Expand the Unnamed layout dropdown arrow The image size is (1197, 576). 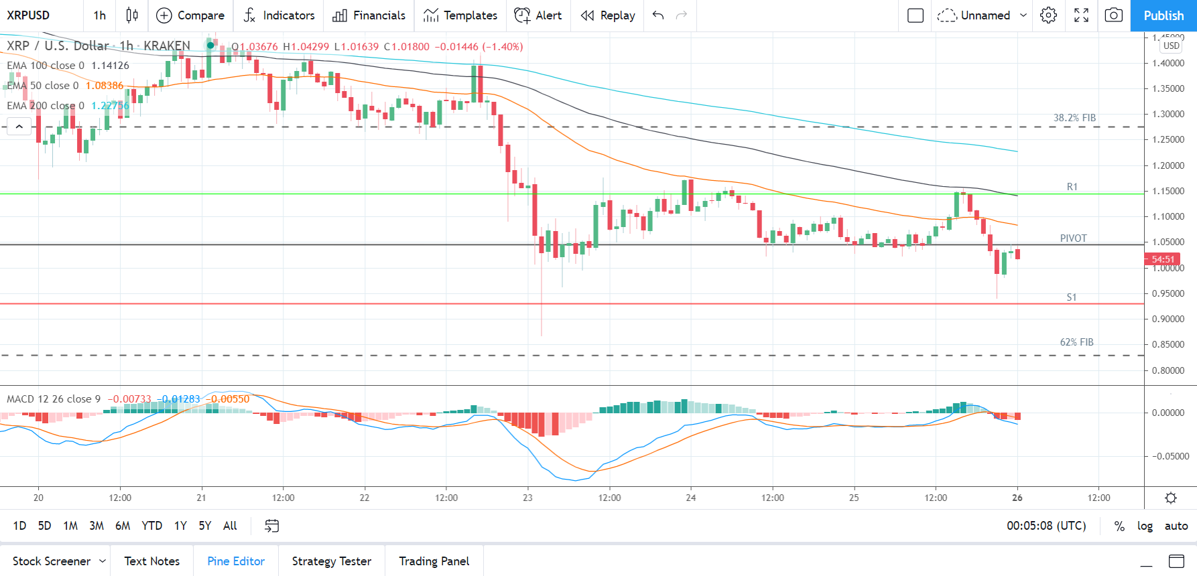1023,15
